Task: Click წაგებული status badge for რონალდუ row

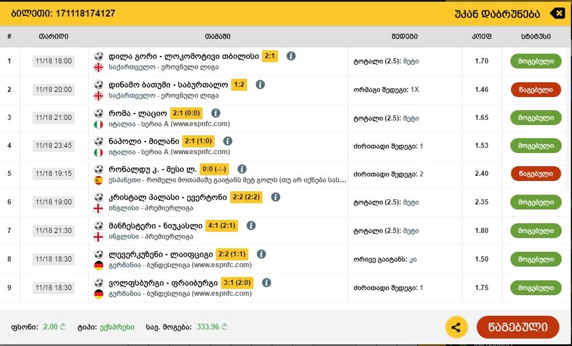Action: (x=535, y=174)
